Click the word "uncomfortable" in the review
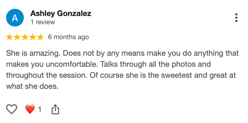248x123 pixels. pos(72,64)
